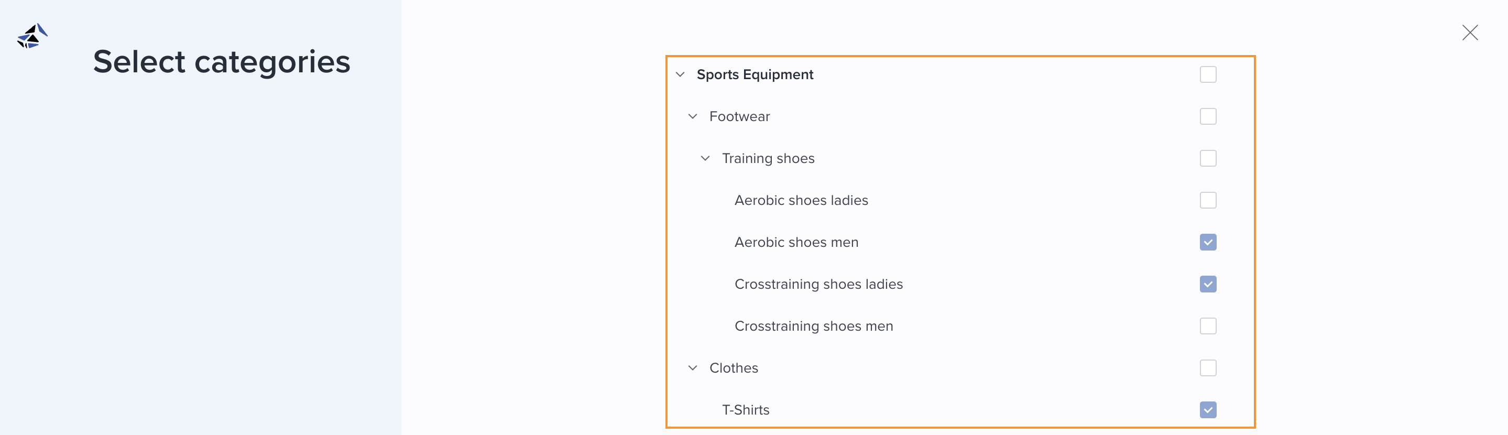This screenshot has width=1508, height=435.
Task: Check the Sports Equipment checkbox
Action: pyautogui.click(x=1208, y=74)
